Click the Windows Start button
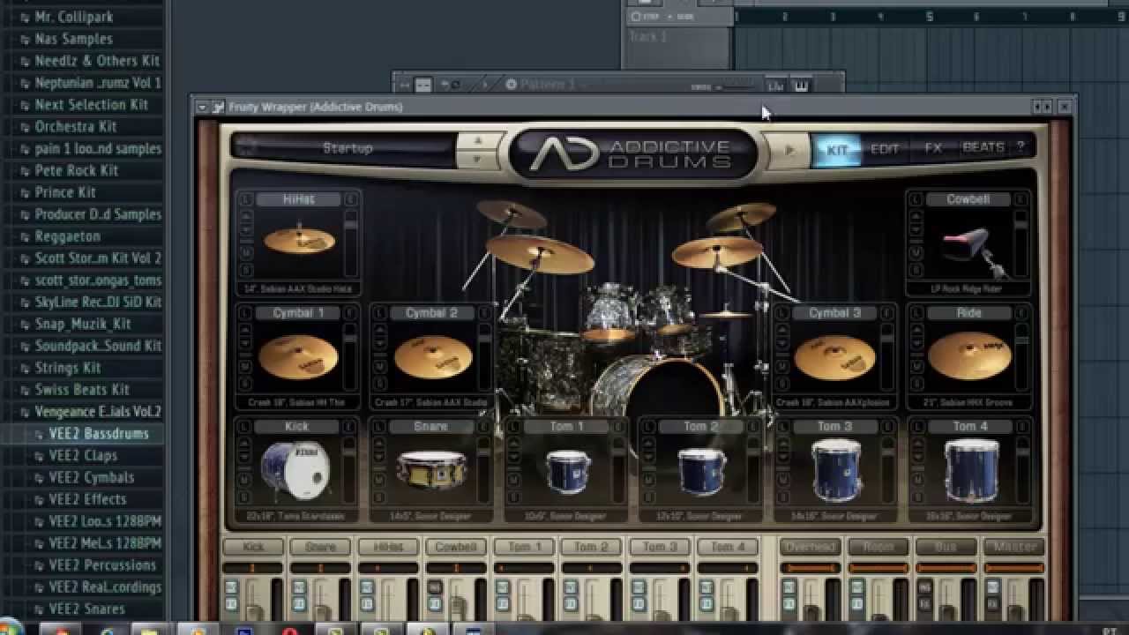The image size is (1129, 635). point(11,628)
